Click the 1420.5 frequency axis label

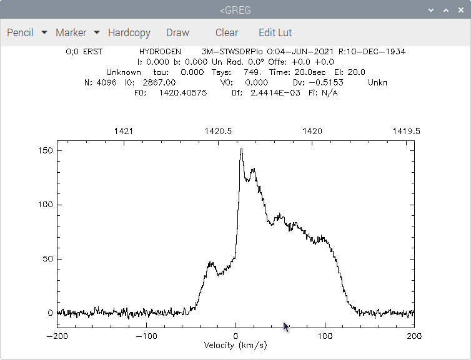click(x=219, y=131)
